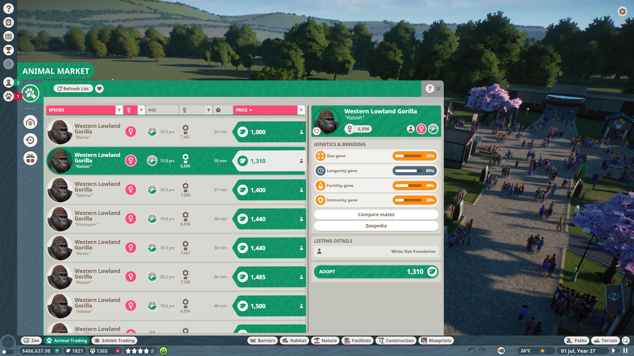Pause the game
Screen dimensions: 634x356
click(625, 351)
